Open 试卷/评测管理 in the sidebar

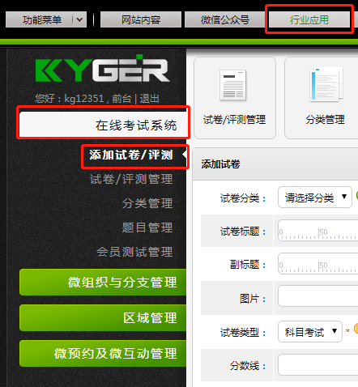click(x=131, y=179)
